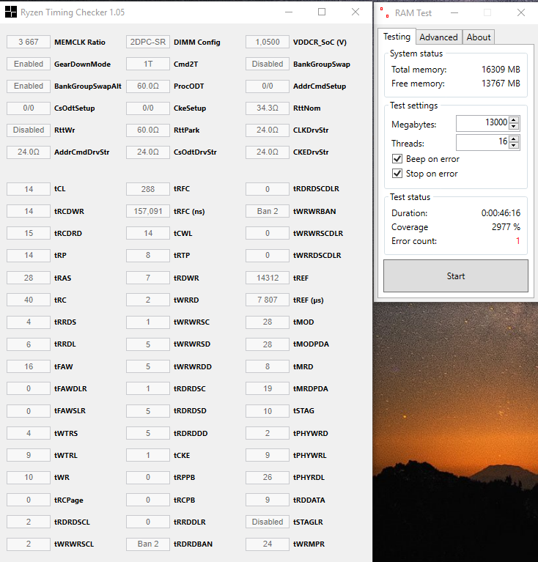Click the Total memory value 16309 MB
The height and width of the screenshot is (562, 538).
pyautogui.click(x=501, y=69)
